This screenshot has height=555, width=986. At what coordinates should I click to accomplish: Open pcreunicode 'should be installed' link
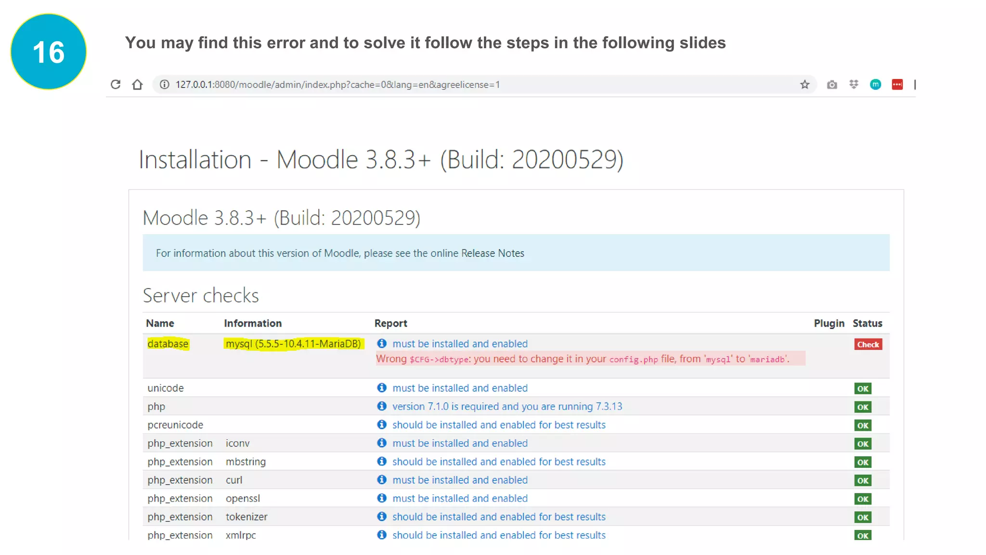(x=499, y=425)
